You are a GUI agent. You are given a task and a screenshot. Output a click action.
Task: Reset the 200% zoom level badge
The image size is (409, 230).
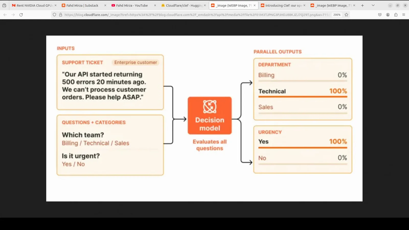[337, 15]
